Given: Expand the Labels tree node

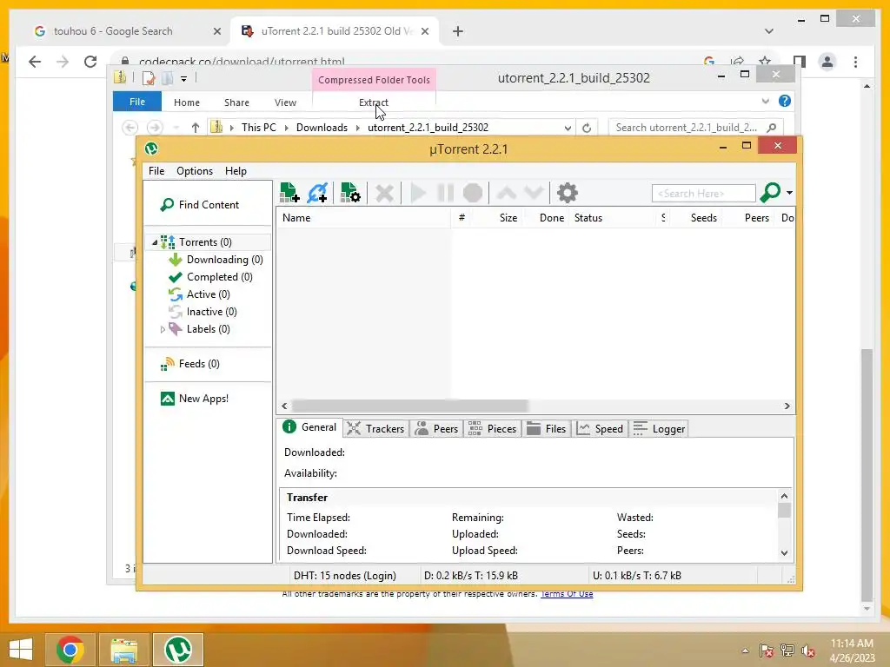Looking at the screenshot, I should tap(163, 329).
